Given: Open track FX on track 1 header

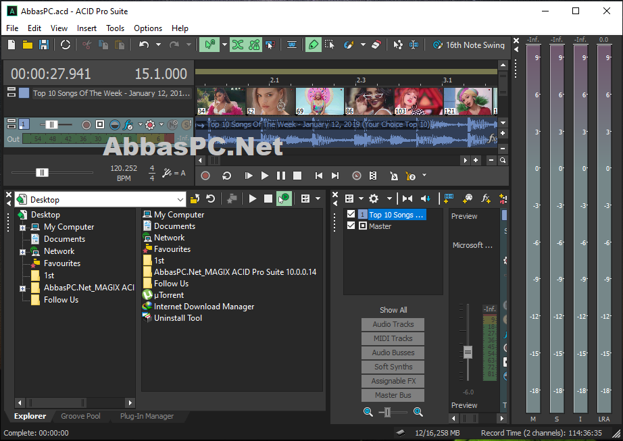Looking at the screenshot, I should [x=128, y=125].
